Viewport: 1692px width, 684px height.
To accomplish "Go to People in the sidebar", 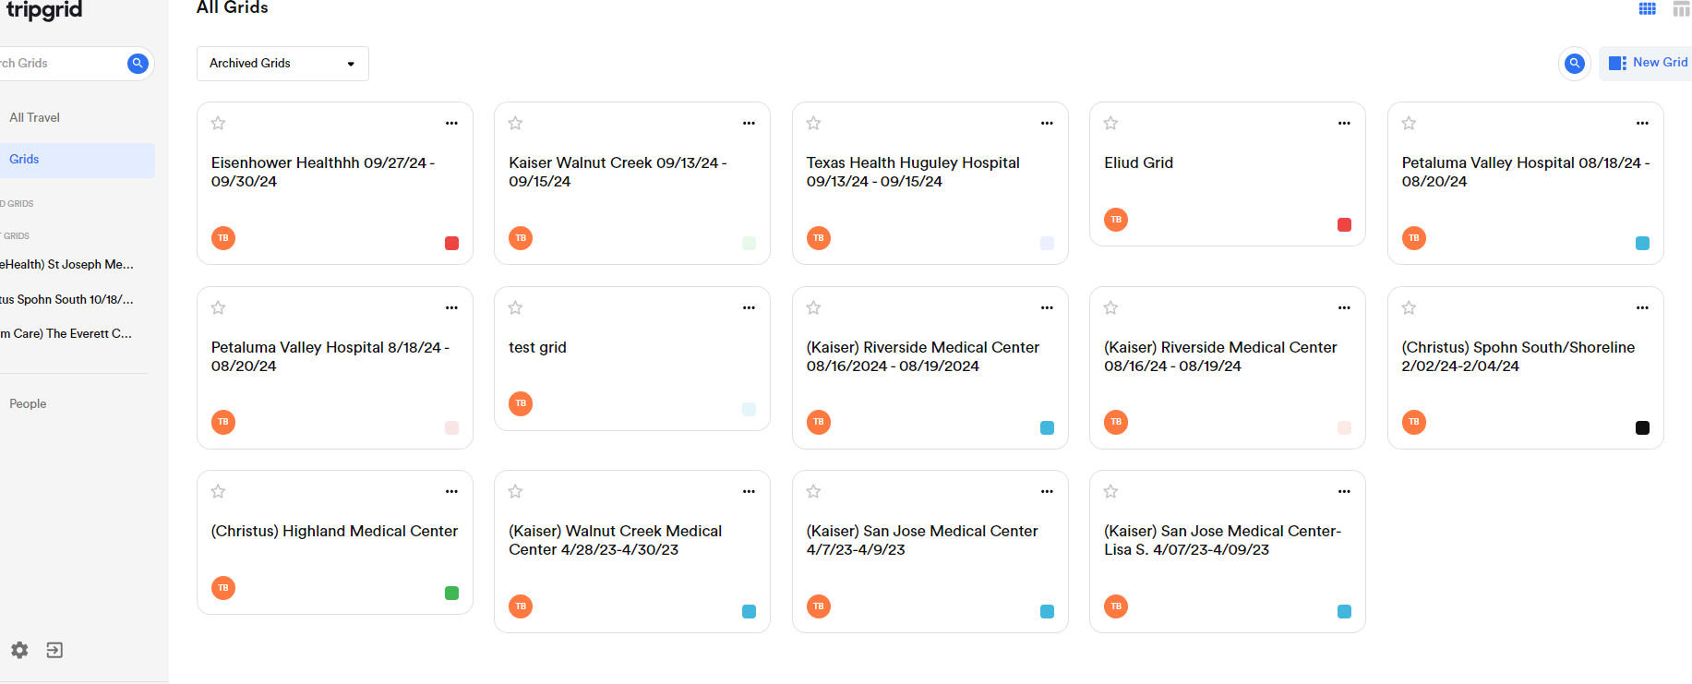I will pyautogui.click(x=28, y=403).
